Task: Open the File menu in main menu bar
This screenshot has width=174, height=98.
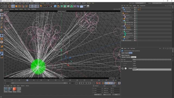Action: (x=1, y=3)
